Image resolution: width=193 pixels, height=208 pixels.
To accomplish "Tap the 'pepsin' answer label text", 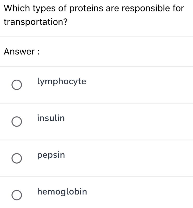I will [x=51, y=155].
